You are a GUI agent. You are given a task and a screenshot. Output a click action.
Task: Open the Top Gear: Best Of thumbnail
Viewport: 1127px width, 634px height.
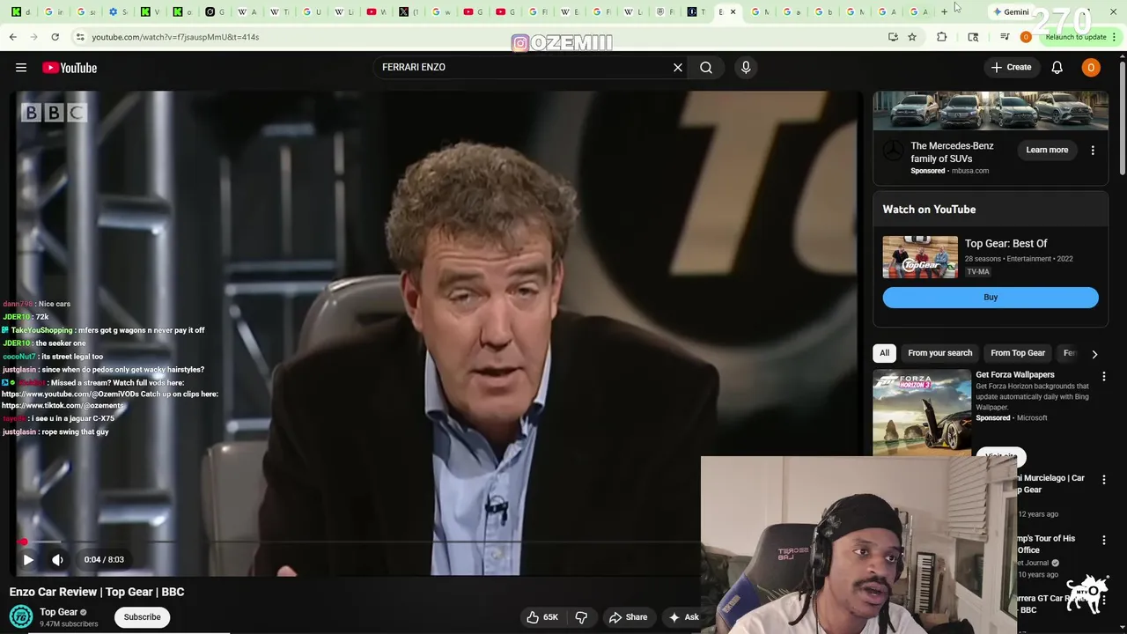pos(920,257)
